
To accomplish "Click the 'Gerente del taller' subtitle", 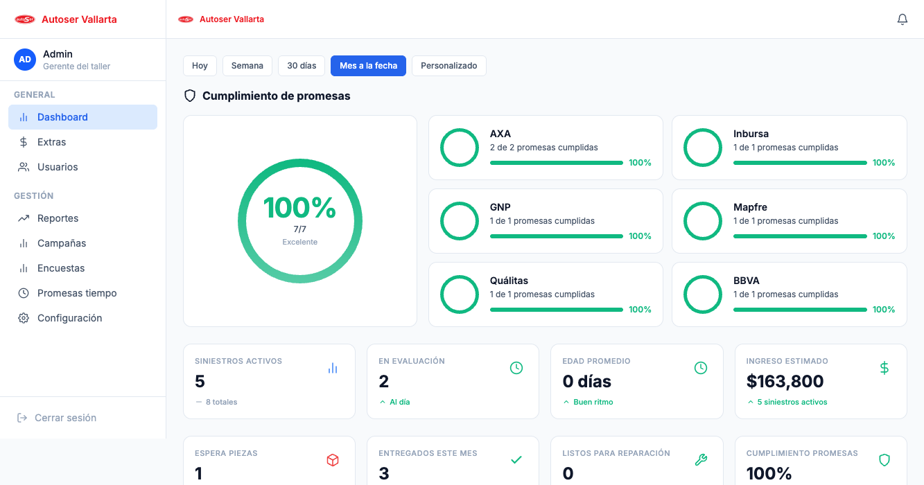I will [x=77, y=67].
